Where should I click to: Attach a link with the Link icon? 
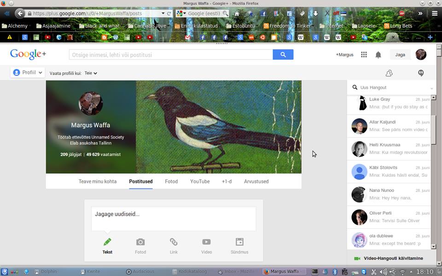(174, 246)
